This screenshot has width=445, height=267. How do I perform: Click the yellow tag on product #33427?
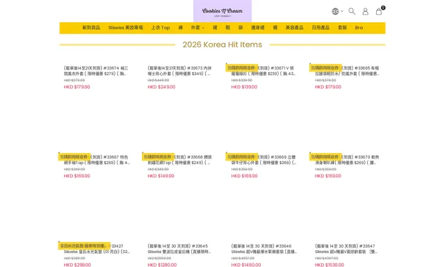(x=84, y=245)
